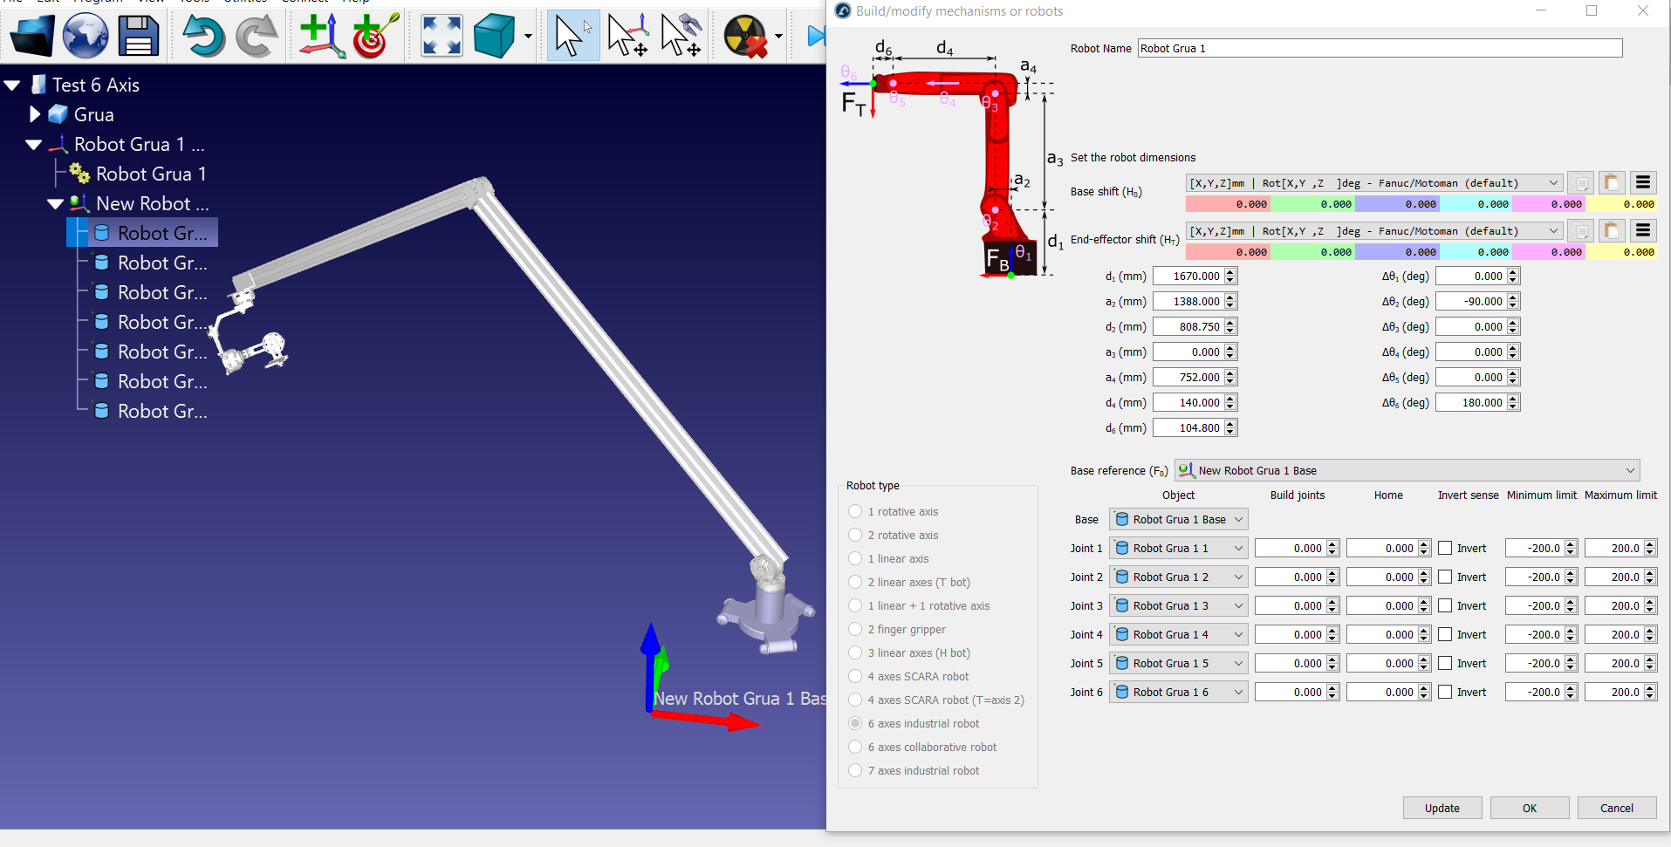Click the Undo arrow icon
Image resolution: width=1671 pixels, height=847 pixels.
pyautogui.click(x=202, y=37)
